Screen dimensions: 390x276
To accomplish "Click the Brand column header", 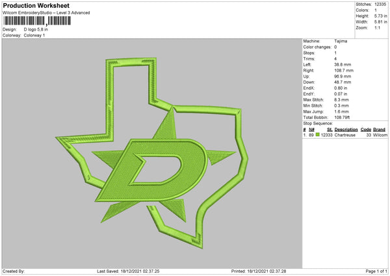I will pyautogui.click(x=379, y=130).
